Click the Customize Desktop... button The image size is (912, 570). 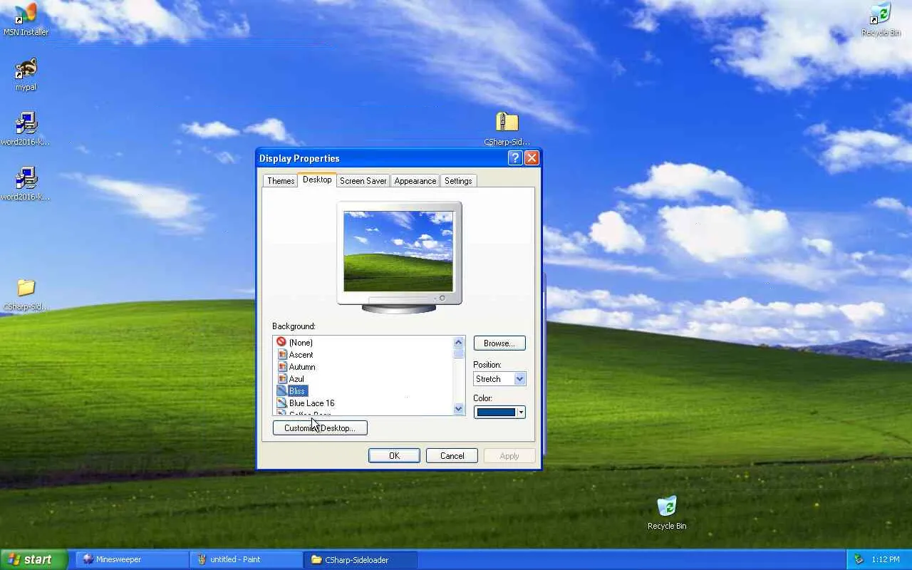click(x=320, y=428)
